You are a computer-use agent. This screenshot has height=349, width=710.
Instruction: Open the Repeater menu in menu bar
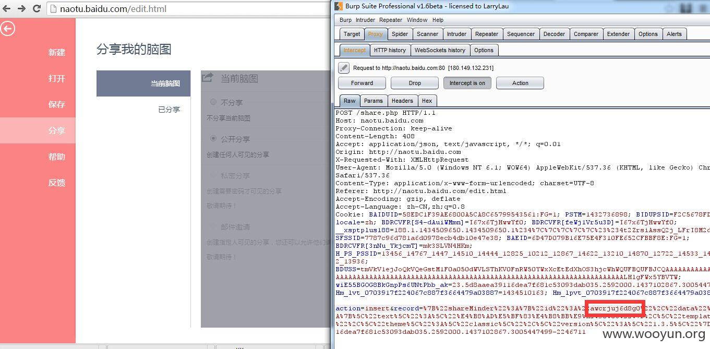pyautogui.click(x=391, y=20)
